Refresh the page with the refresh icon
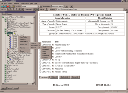 11,6
